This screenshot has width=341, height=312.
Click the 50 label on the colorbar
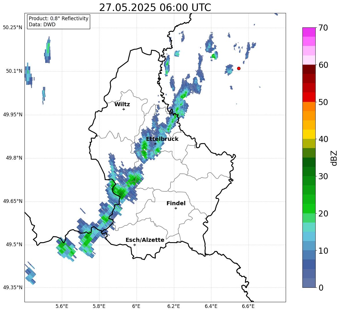tap(323, 102)
